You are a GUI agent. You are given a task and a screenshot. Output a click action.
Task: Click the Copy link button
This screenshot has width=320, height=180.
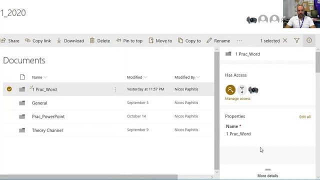click(x=38, y=40)
